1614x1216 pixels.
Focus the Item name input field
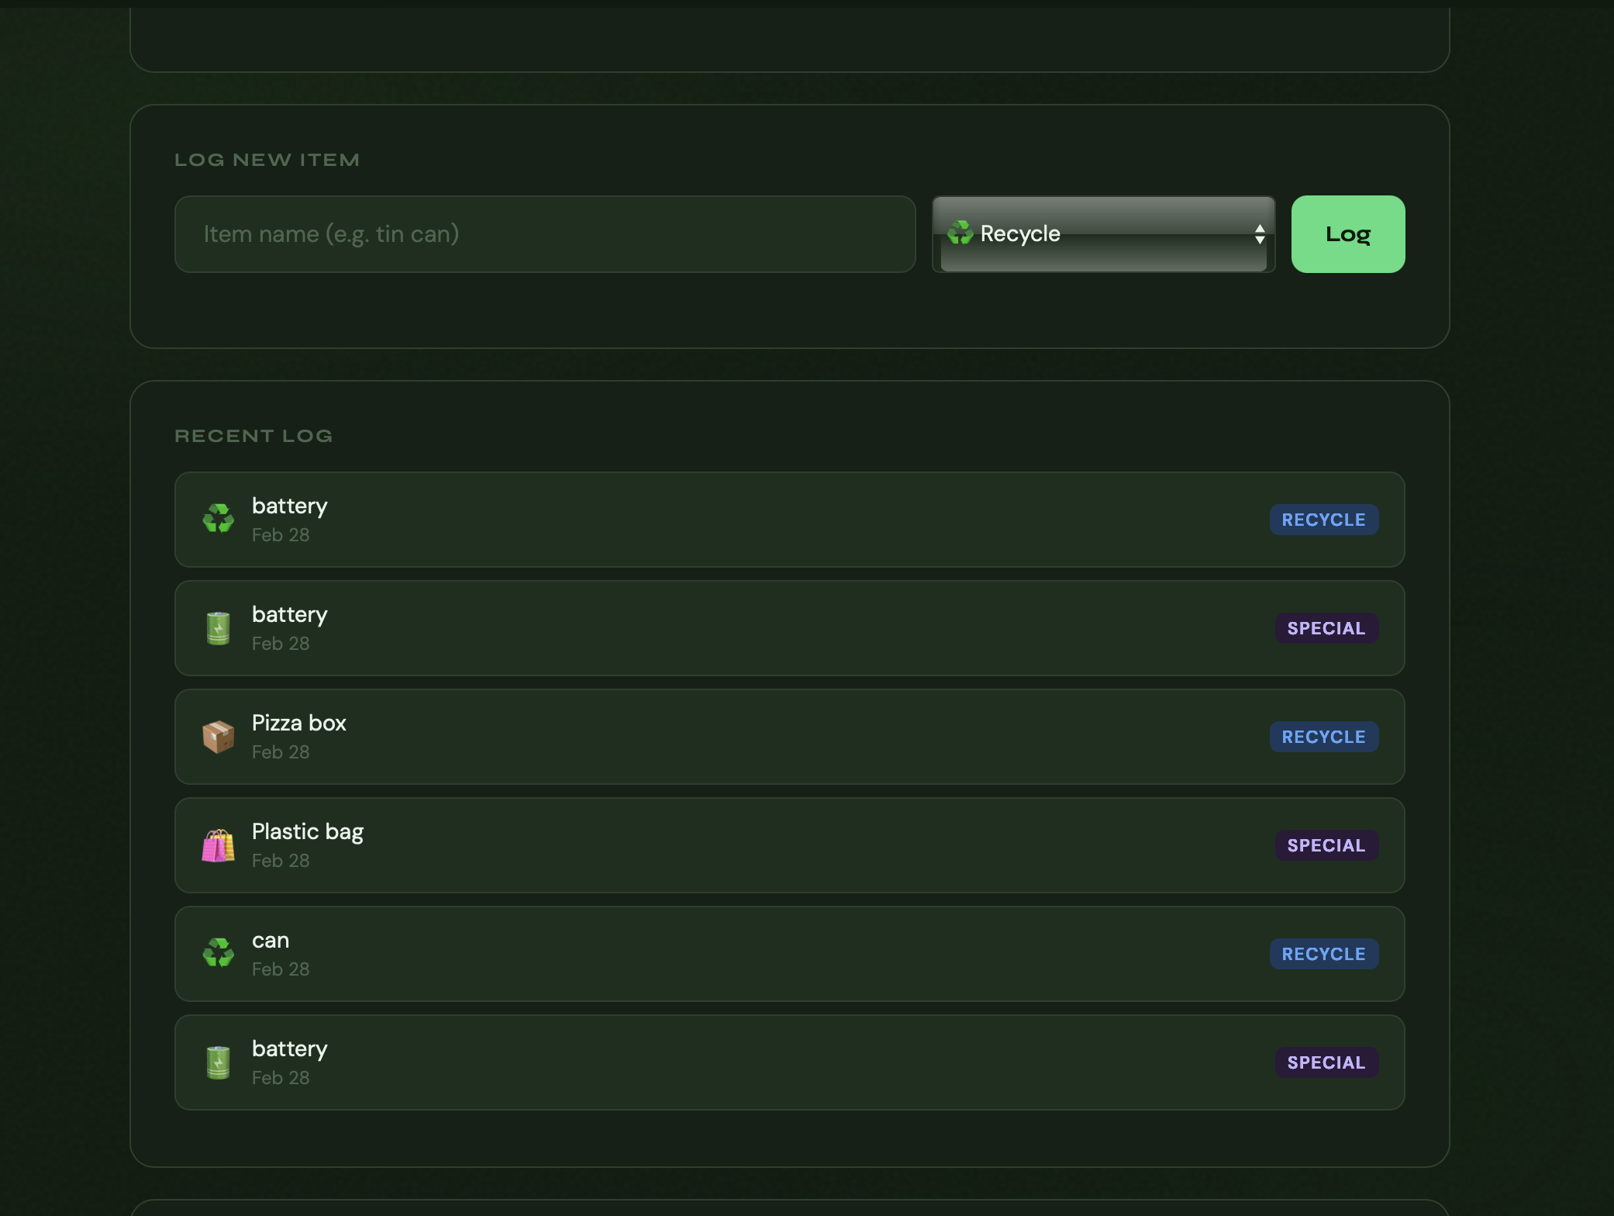point(544,234)
